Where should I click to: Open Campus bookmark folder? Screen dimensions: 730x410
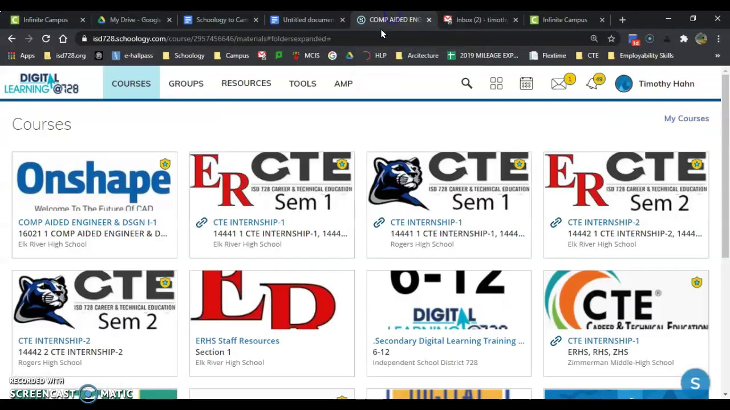click(232, 56)
